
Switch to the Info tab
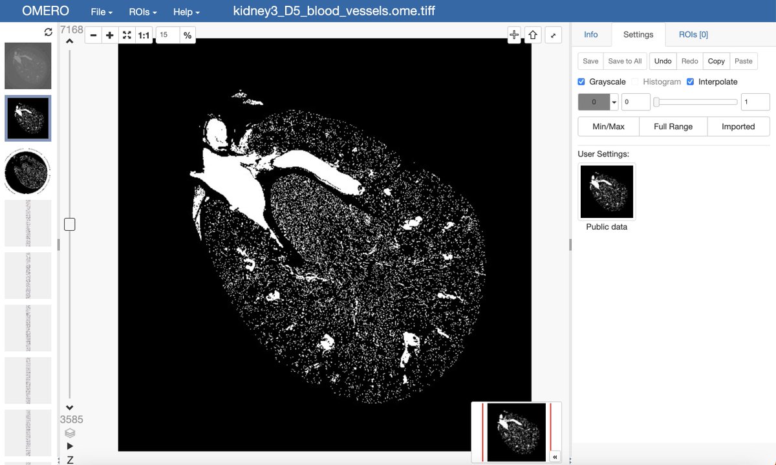point(591,34)
